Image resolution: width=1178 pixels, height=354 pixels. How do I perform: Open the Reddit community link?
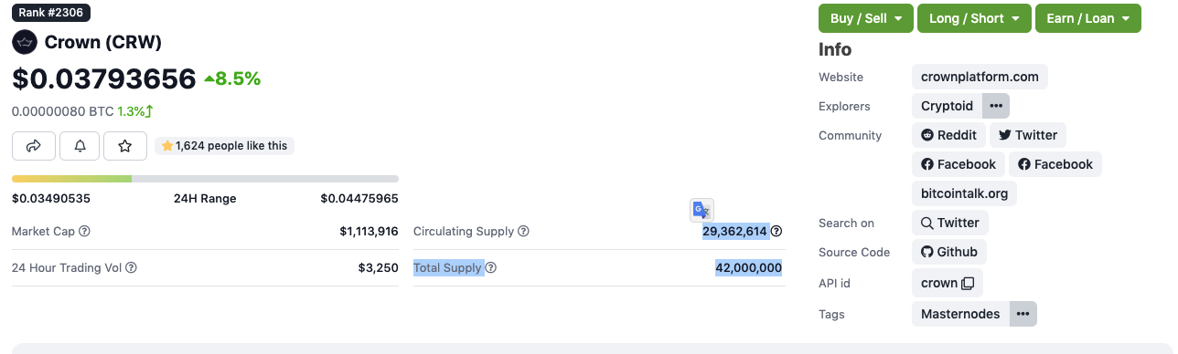point(948,135)
